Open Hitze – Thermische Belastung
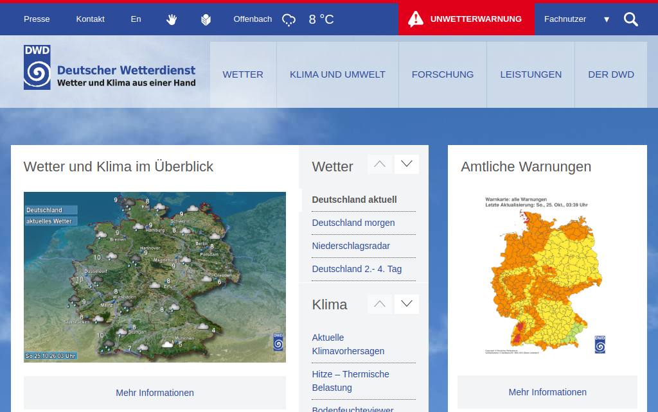Image resolution: width=658 pixels, height=412 pixels. [x=350, y=381]
